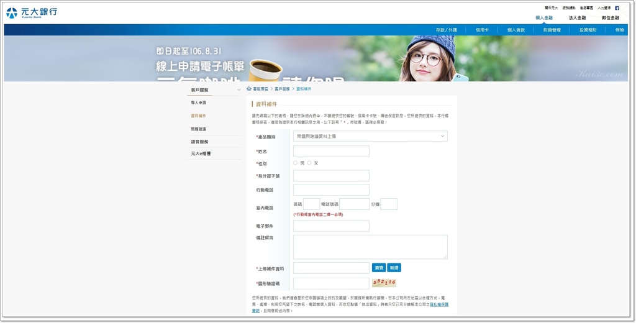
Task: Focus the 分機 extension field
Action: (389, 204)
